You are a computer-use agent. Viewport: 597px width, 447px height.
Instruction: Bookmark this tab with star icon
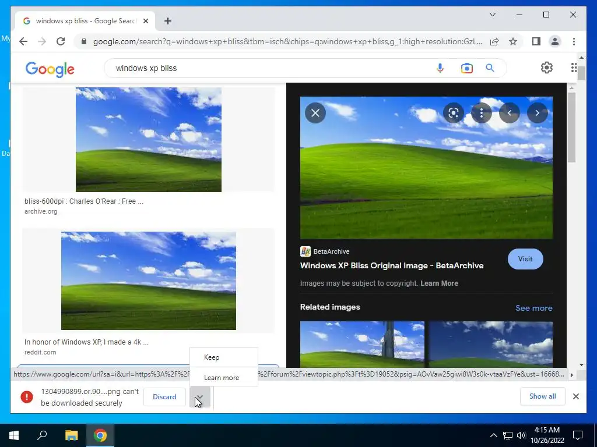(x=513, y=41)
